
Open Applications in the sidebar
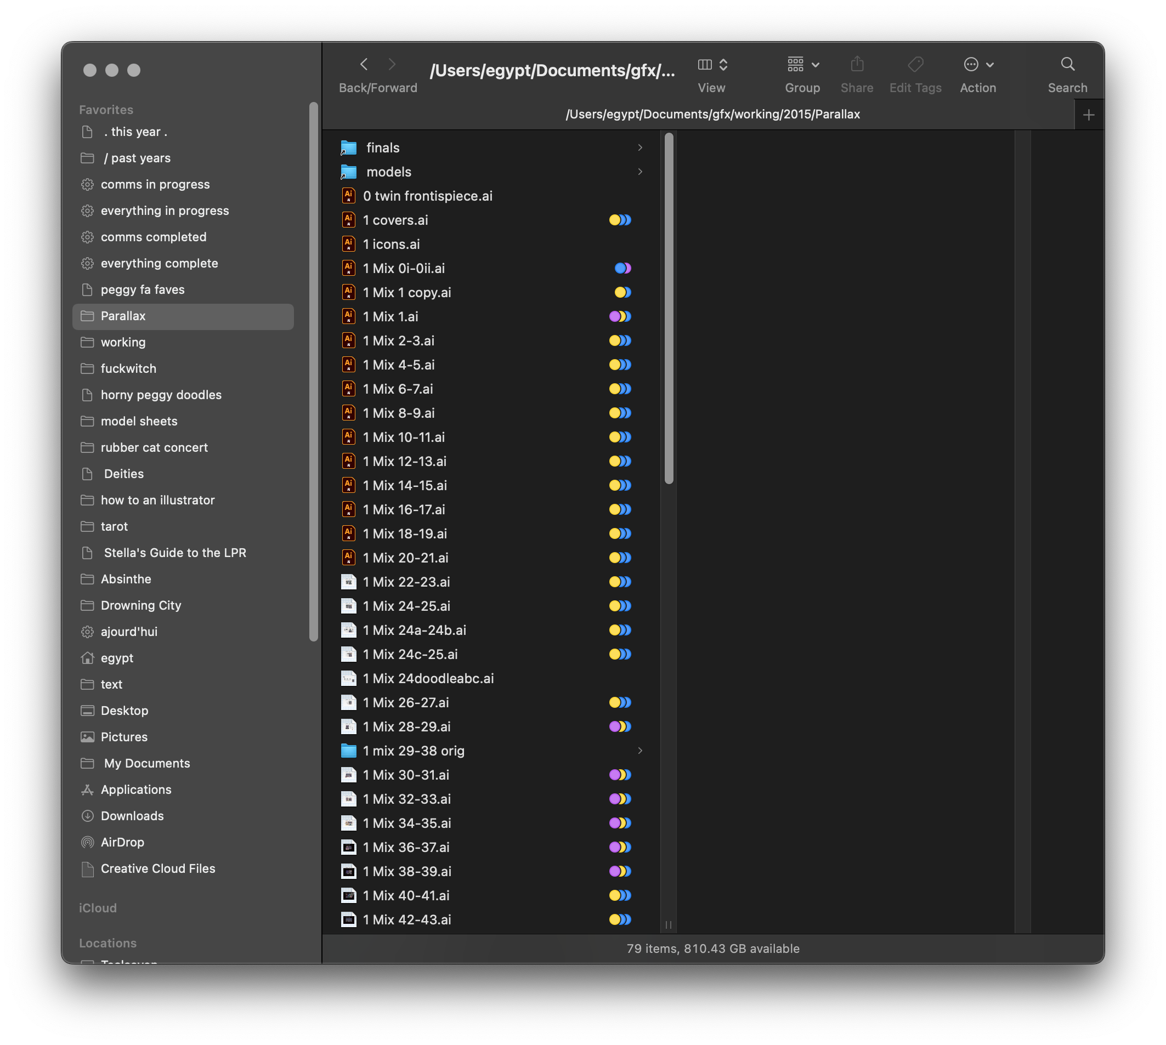[136, 790]
